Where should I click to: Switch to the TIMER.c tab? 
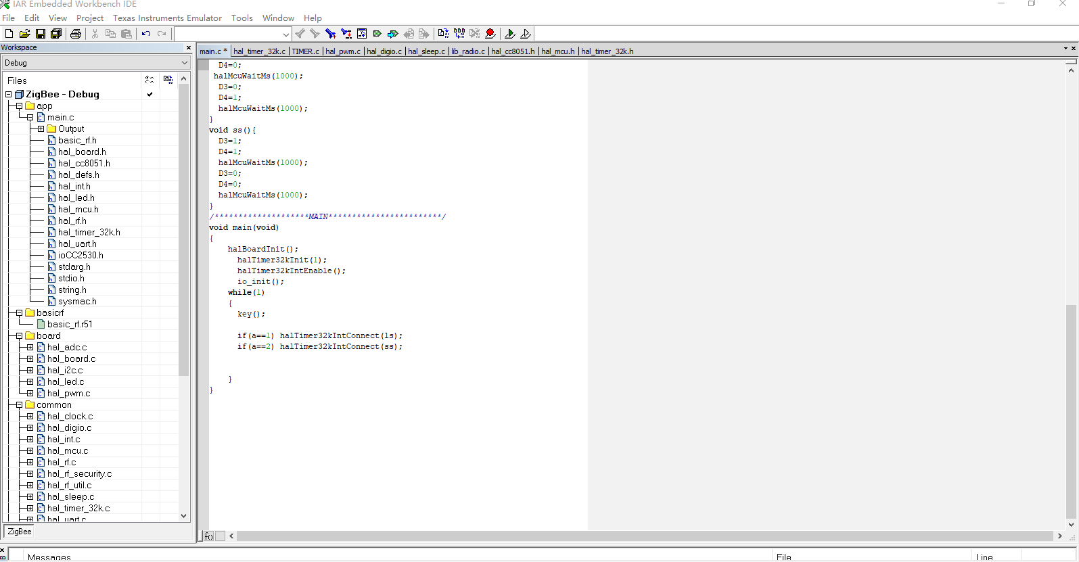305,51
